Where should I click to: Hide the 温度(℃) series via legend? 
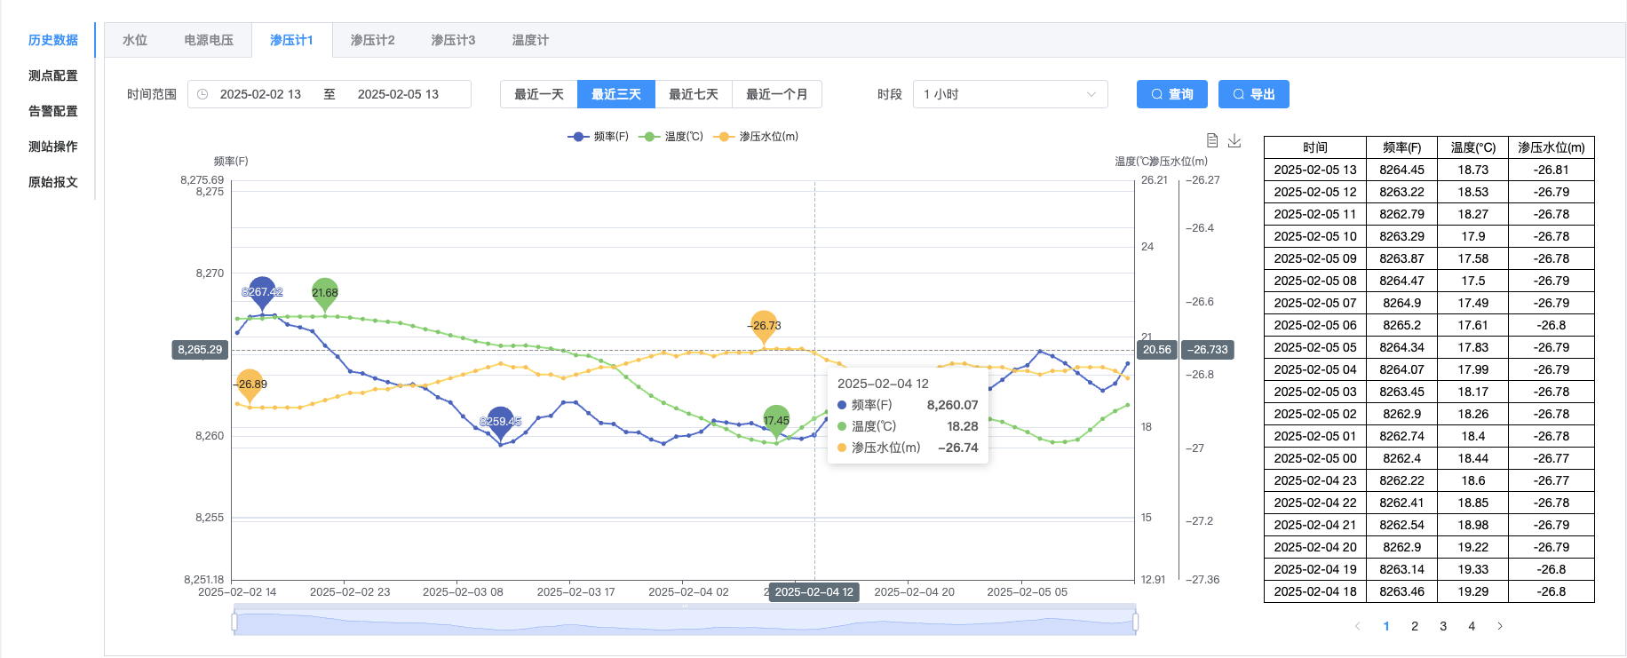(x=671, y=137)
